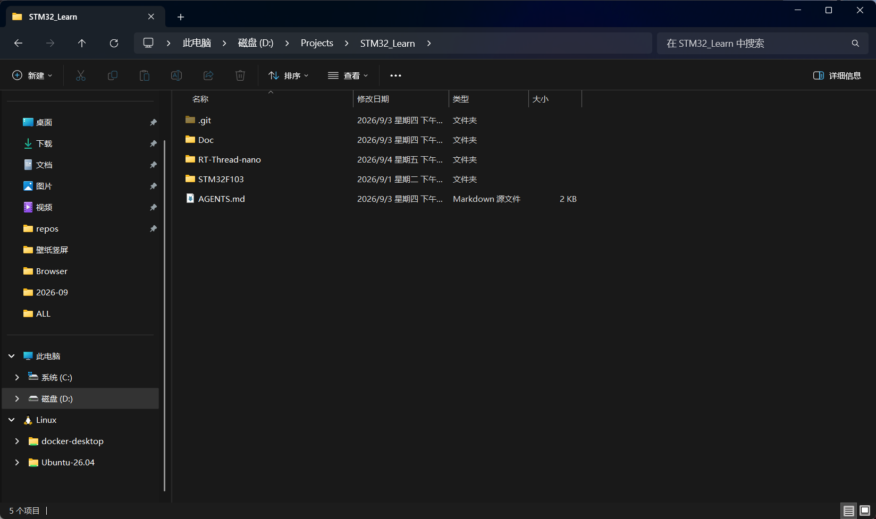The width and height of the screenshot is (876, 519).
Task: Select the AGENTS.md file
Action: coord(221,199)
